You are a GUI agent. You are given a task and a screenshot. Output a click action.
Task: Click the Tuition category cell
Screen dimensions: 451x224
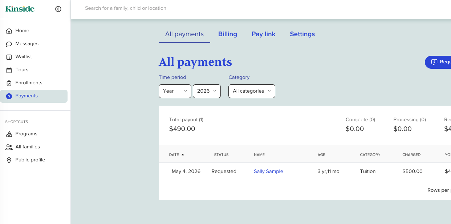[x=368, y=172]
